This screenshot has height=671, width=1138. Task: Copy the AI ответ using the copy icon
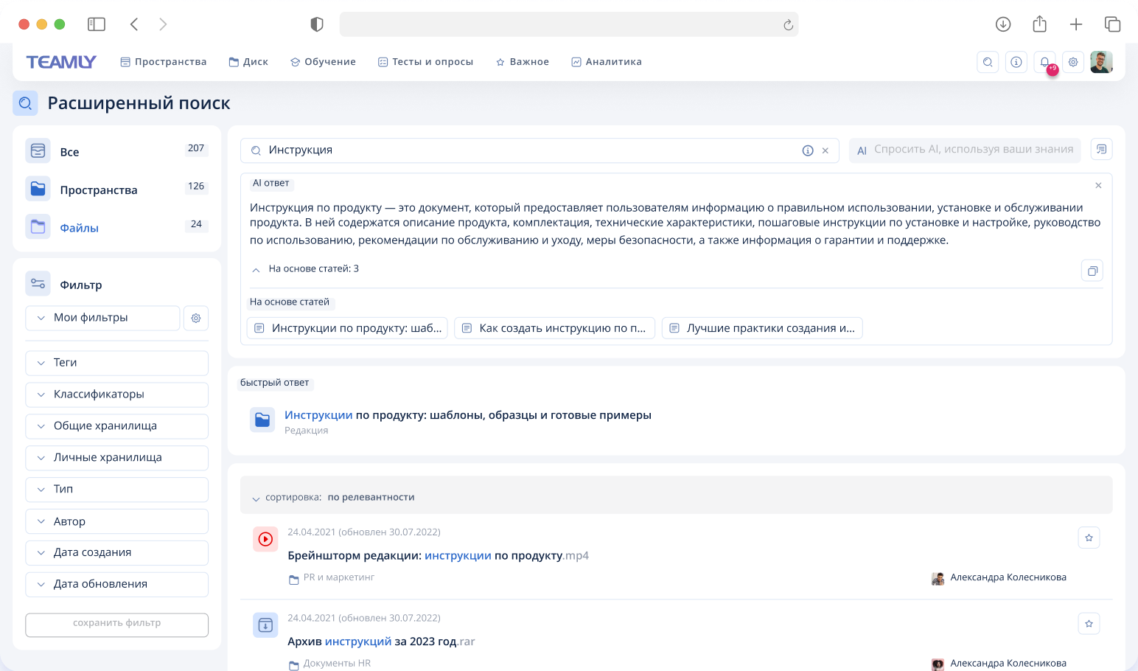pyautogui.click(x=1092, y=271)
